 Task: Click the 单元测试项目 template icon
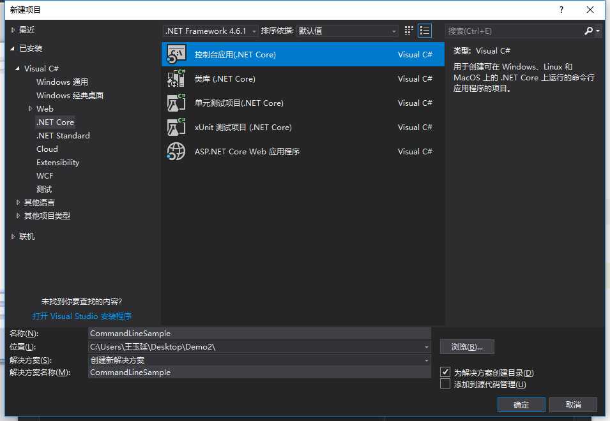point(176,103)
